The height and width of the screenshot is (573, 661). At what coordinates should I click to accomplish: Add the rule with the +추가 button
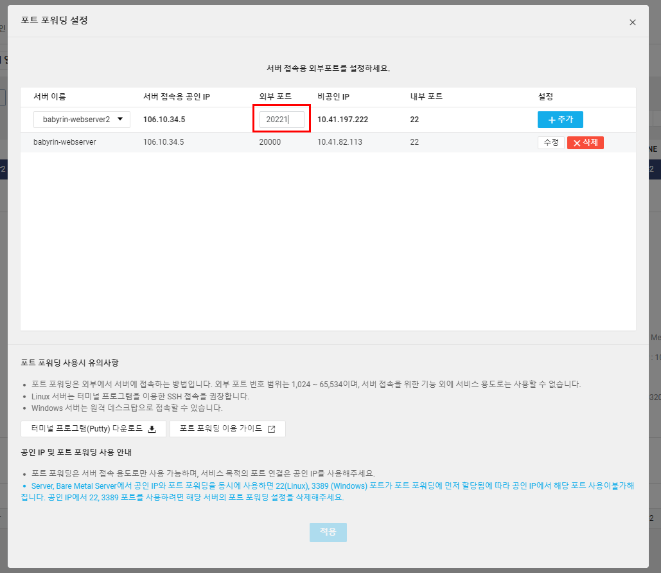point(560,120)
